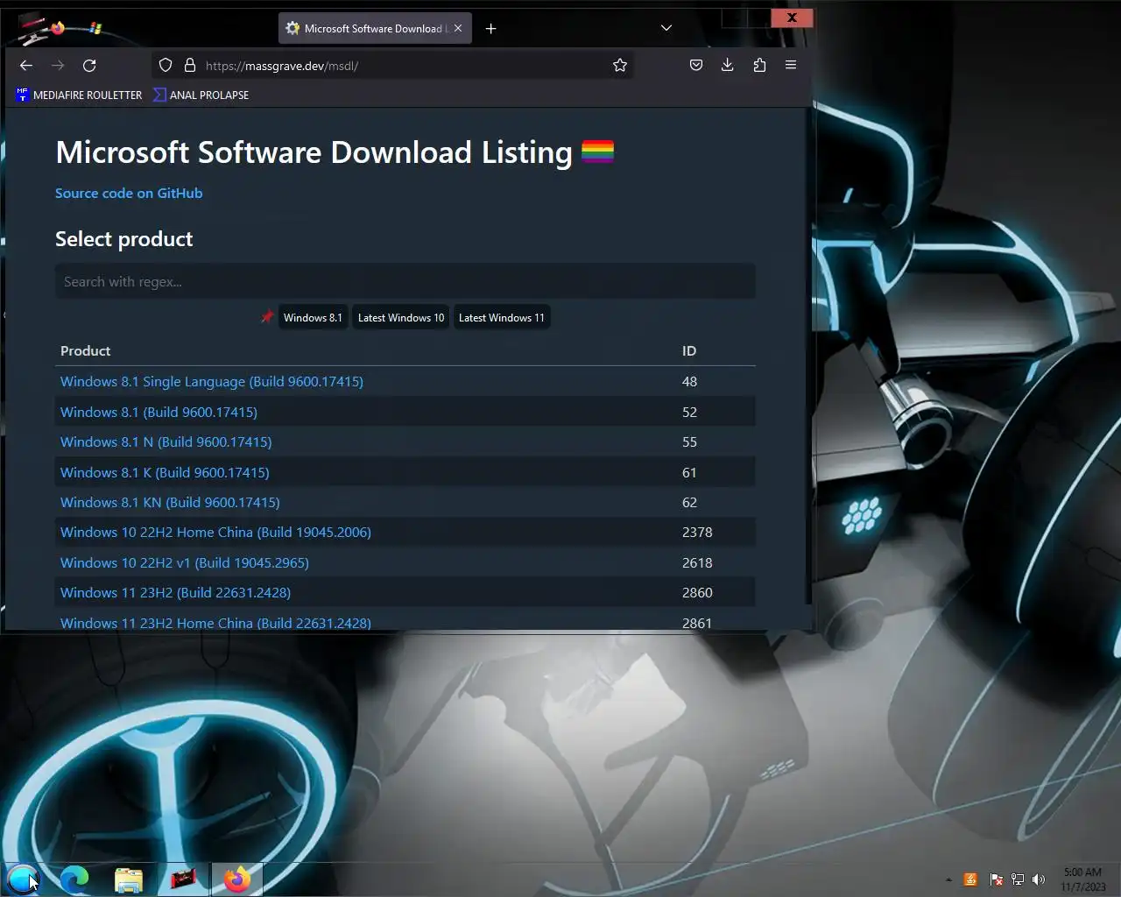Click ID value 2860
1121x897 pixels.
[697, 593]
